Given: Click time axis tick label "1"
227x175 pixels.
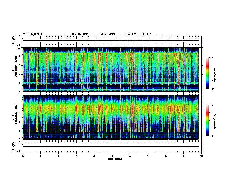Looking at the screenshot, I should pyautogui.click(x=41, y=156).
